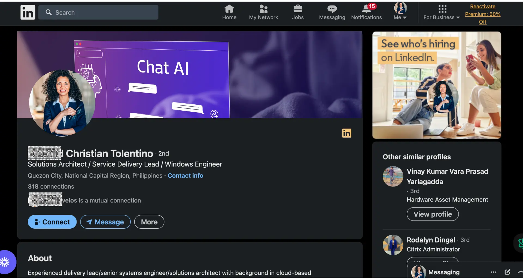Click the For Business grid icon
Viewport: 523px width, 278px height.
(x=442, y=9)
